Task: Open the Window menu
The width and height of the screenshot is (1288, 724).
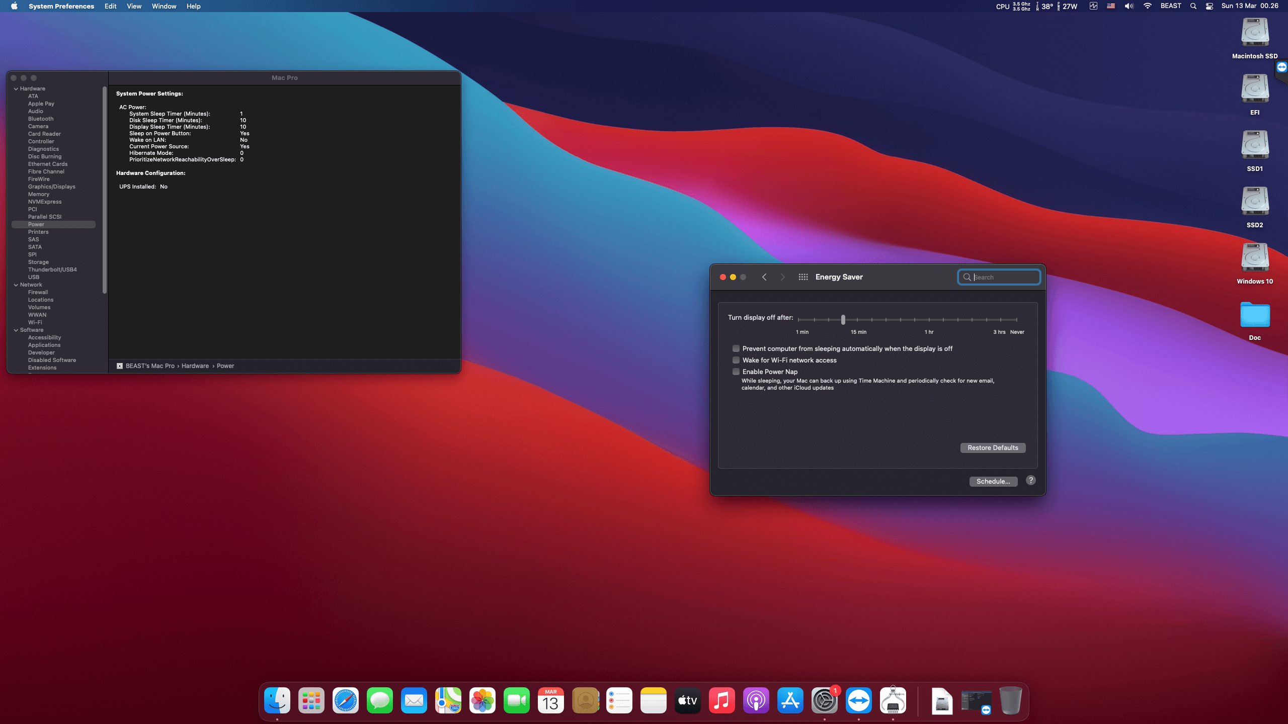Action: tap(164, 6)
